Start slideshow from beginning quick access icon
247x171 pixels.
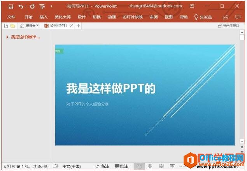pos(42,7)
